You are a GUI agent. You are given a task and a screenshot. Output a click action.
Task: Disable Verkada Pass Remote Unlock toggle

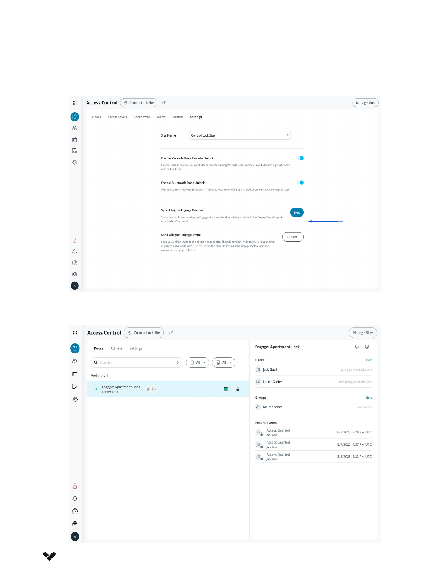[300, 158]
